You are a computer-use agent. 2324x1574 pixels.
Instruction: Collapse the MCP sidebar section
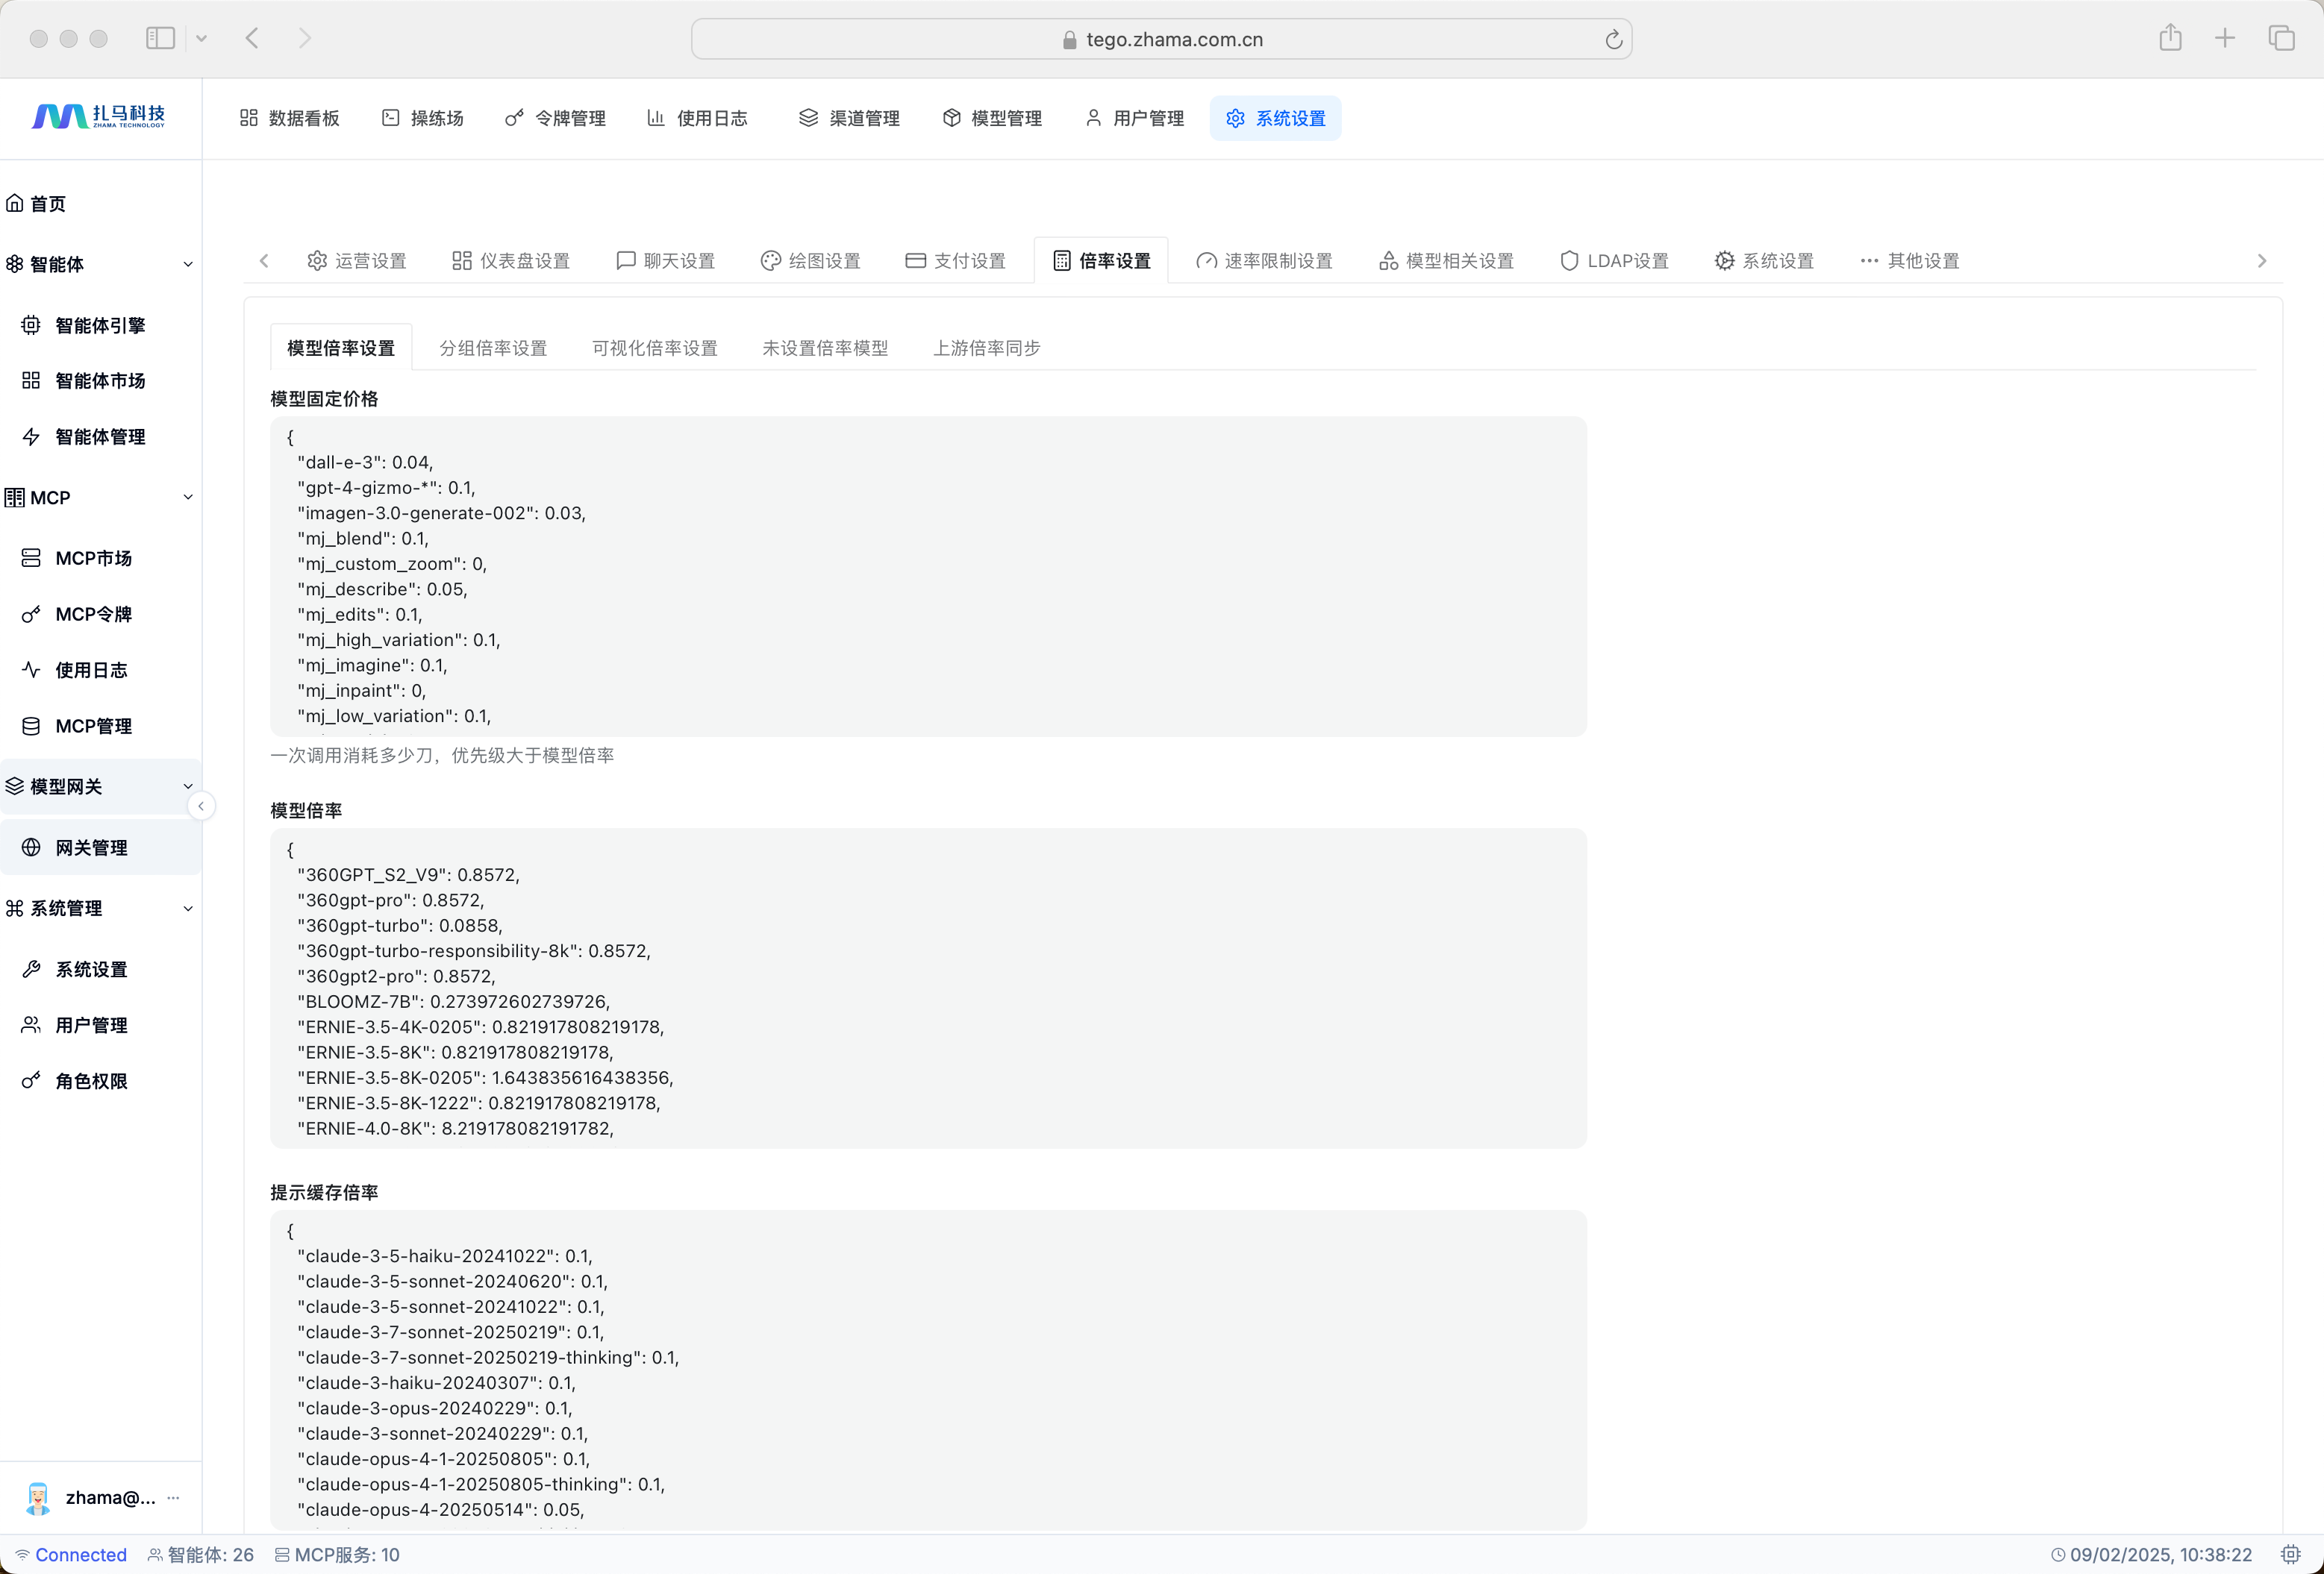point(188,498)
